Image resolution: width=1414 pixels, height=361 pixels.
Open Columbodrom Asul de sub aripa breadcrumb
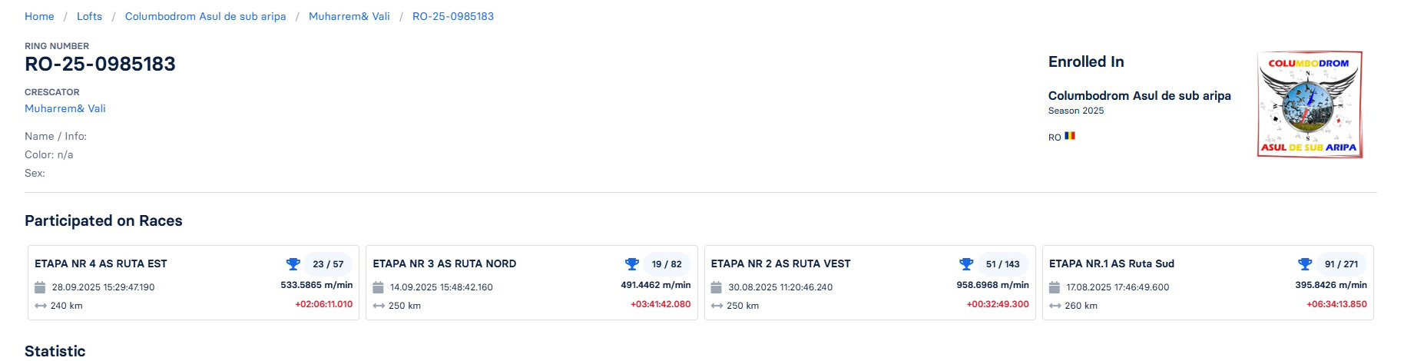205,16
